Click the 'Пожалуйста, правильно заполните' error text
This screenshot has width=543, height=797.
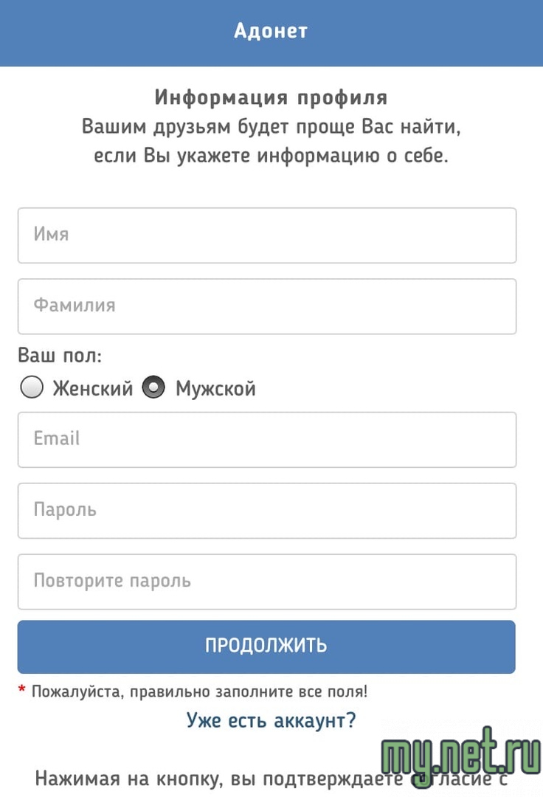199,692
